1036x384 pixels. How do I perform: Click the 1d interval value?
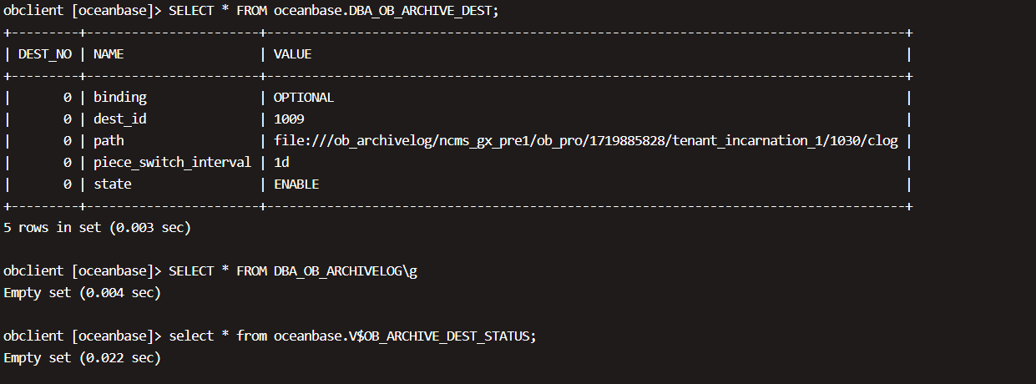click(281, 162)
